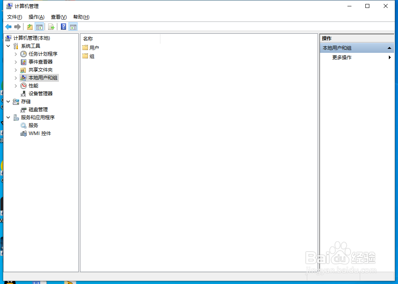Click the 服务 gear icon
Image resolution: width=398 pixels, height=284 pixels.
click(x=23, y=126)
